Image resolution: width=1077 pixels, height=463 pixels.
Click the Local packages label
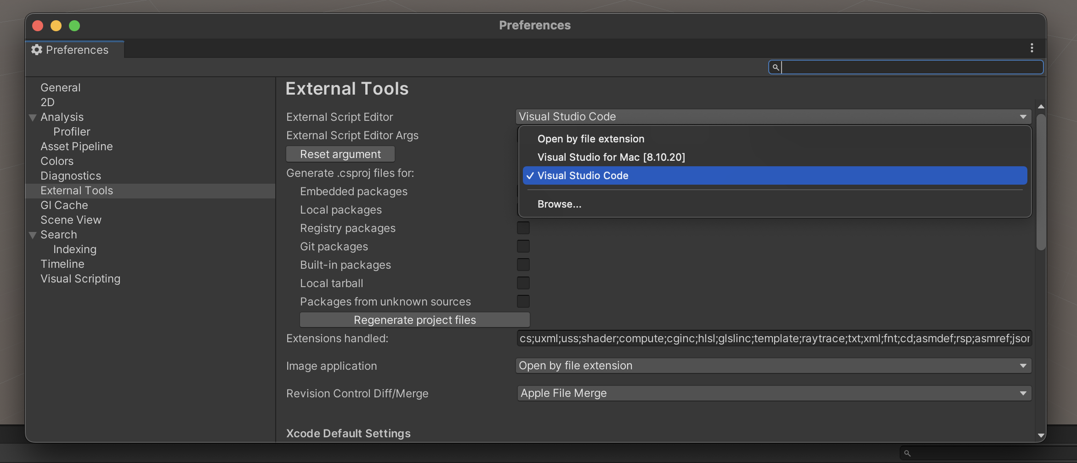pos(341,209)
